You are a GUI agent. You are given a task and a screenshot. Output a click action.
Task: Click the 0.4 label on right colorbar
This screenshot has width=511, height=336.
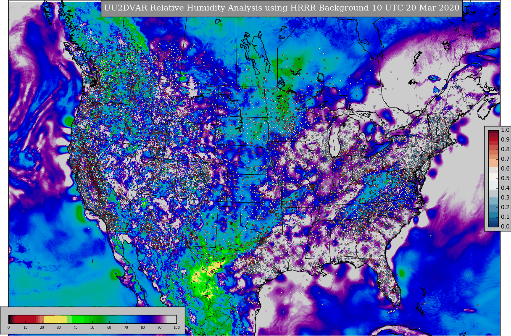(505, 188)
